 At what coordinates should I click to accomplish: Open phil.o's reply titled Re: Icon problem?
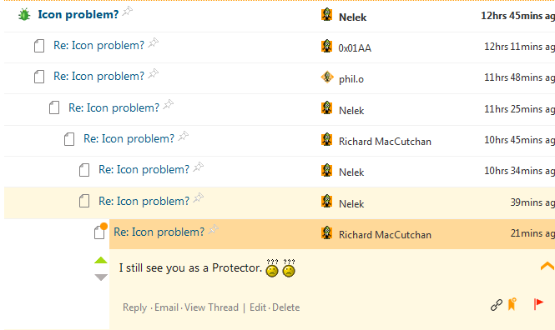click(x=98, y=77)
